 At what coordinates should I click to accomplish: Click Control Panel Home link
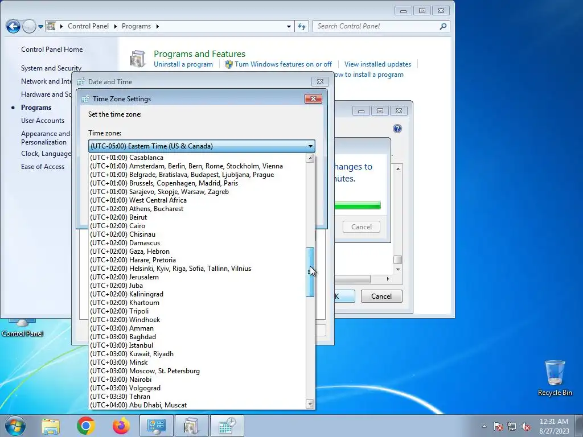52,50
